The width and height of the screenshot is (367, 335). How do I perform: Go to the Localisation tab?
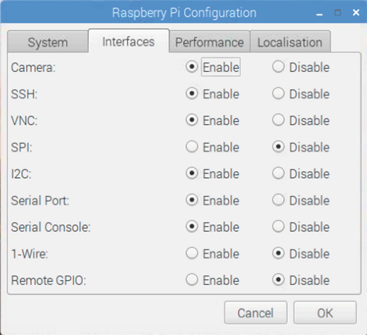290,43
